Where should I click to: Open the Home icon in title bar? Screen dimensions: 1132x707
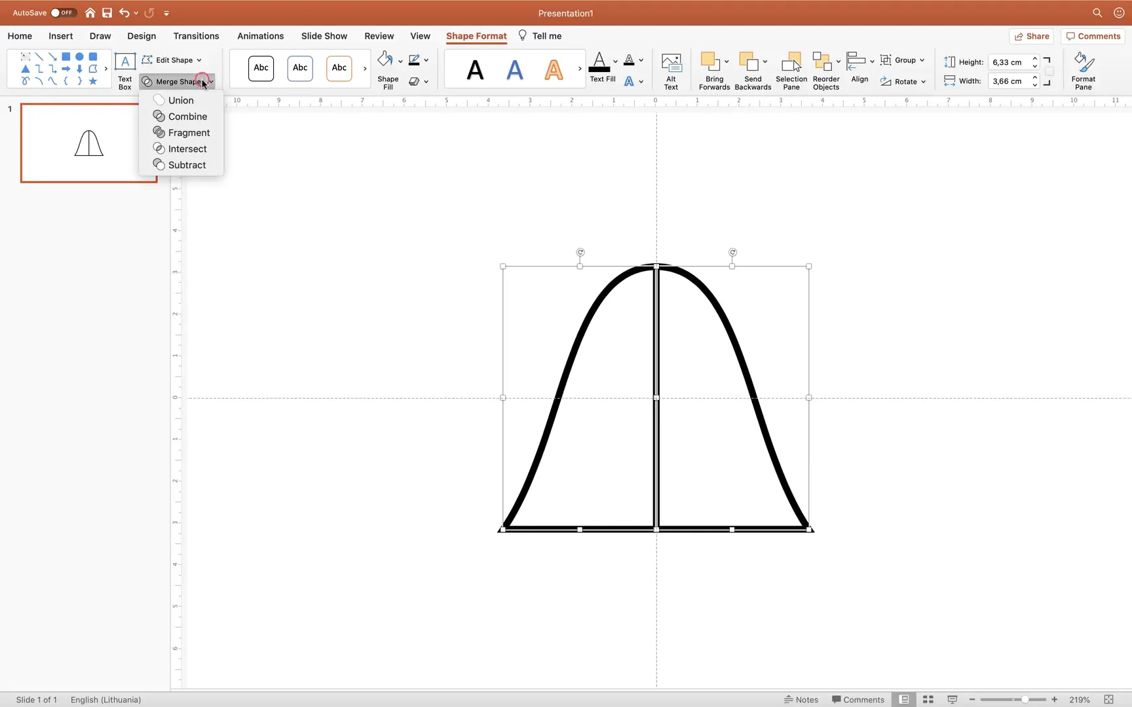(90, 12)
